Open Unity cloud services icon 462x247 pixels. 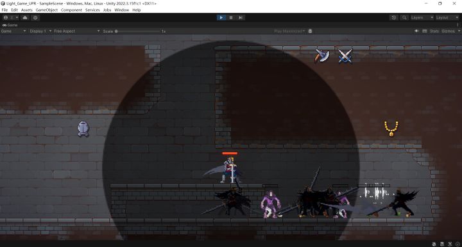[25, 18]
